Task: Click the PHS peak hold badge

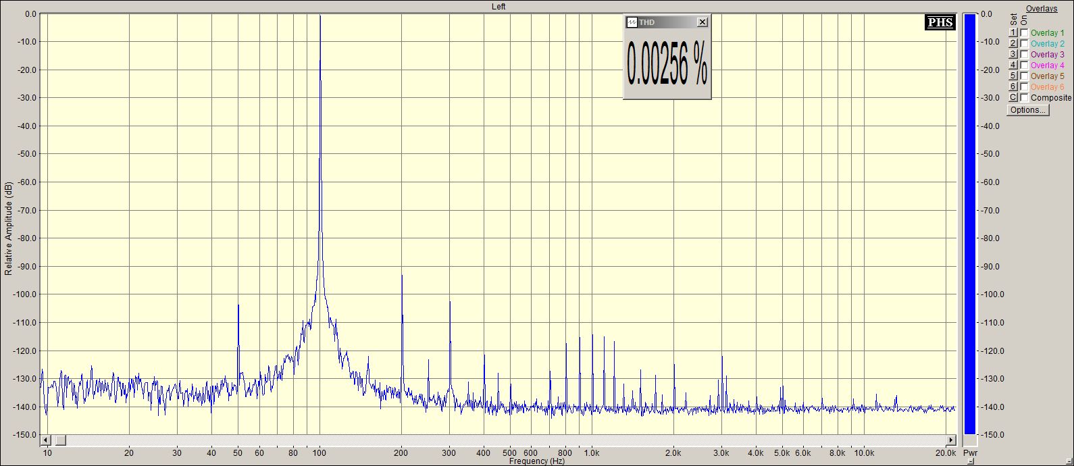Action: point(940,22)
